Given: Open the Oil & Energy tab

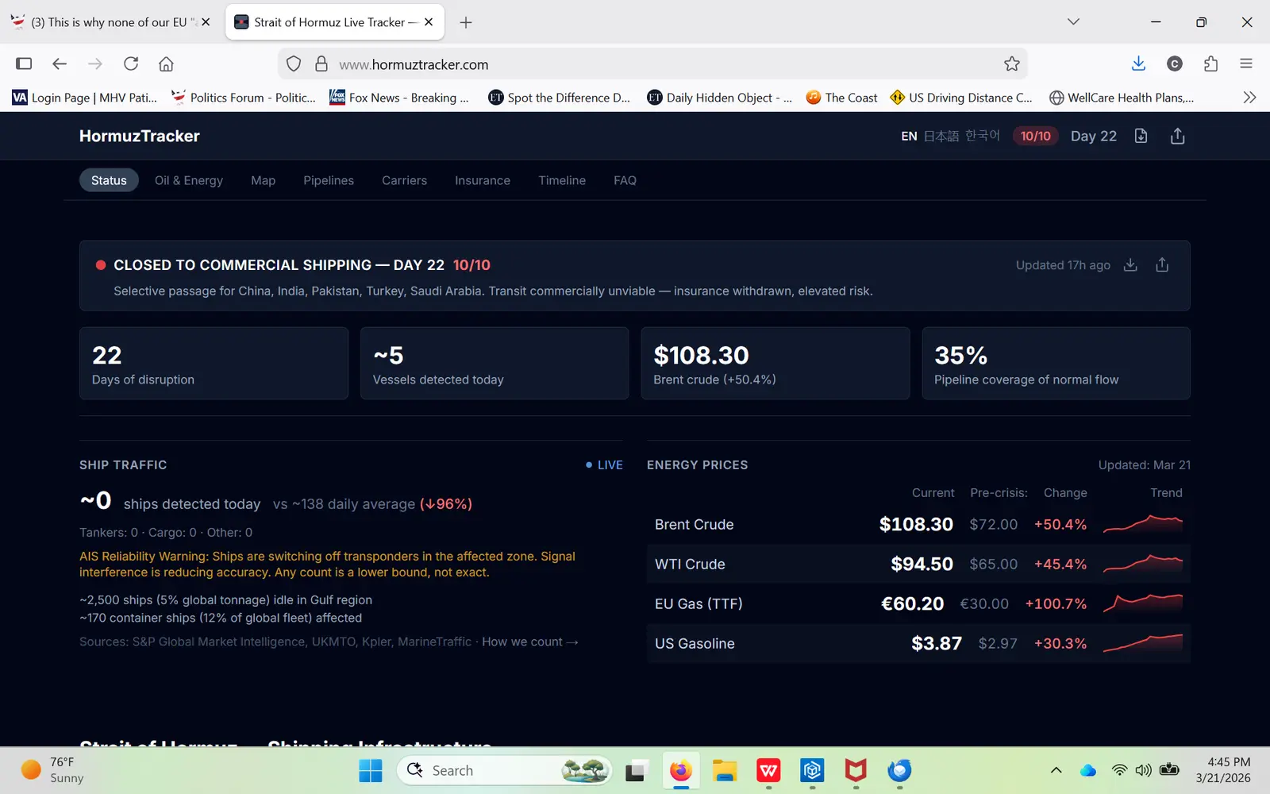Looking at the screenshot, I should click(x=189, y=181).
